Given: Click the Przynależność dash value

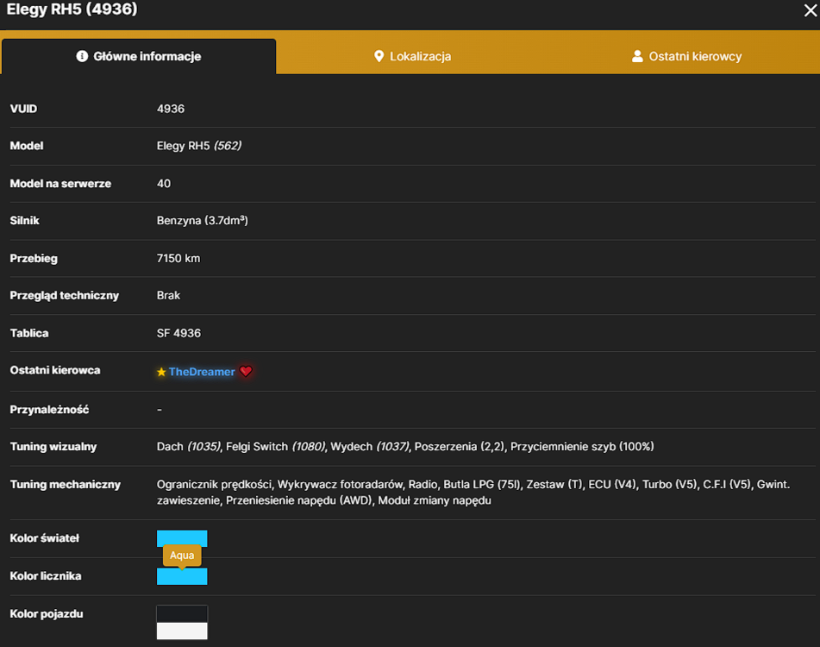Looking at the screenshot, I should 160,410.
